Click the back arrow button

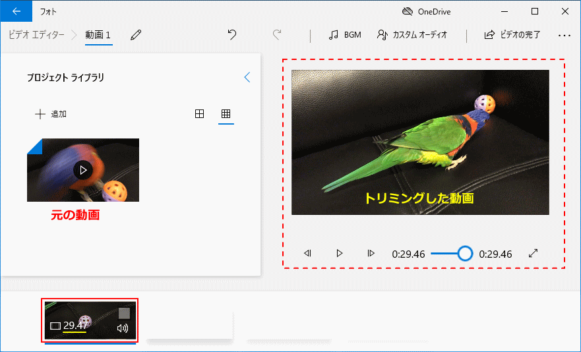click(x=16, y=11)
